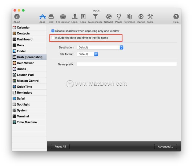Select Mission Control in the sidebar

pyautogui.click(x=29, y=81)
